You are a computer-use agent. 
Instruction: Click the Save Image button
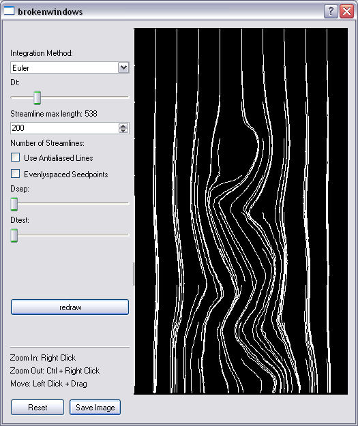[95, 407]
